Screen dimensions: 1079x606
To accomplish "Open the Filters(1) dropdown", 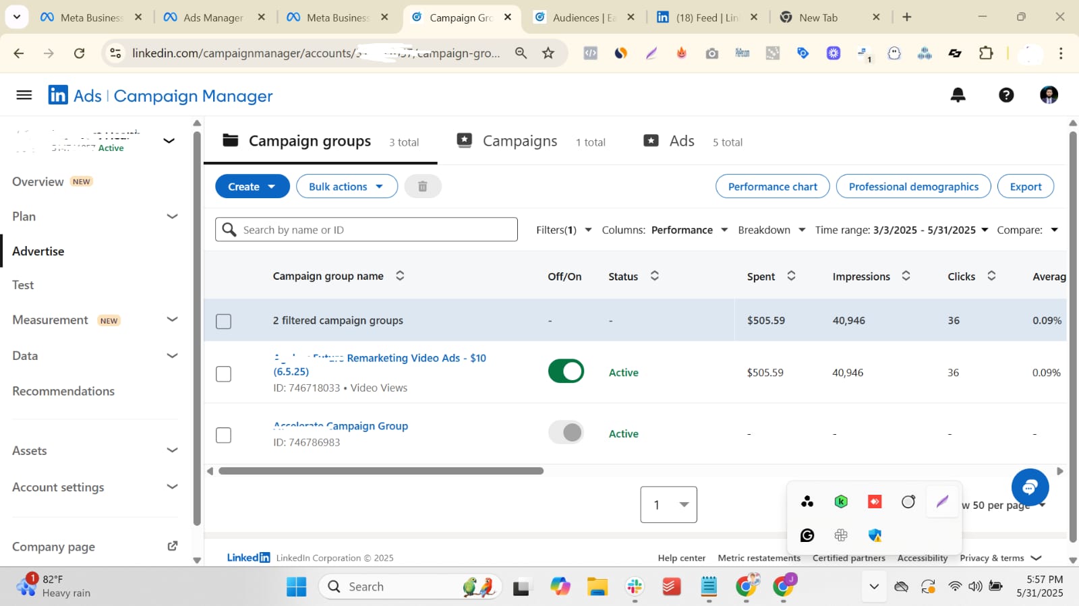I will click(564, 230).
